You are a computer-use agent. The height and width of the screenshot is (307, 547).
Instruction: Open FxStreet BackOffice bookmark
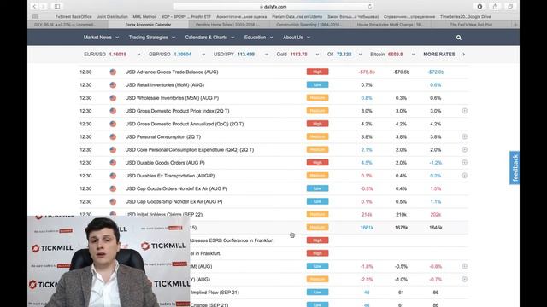coord(74,17)
